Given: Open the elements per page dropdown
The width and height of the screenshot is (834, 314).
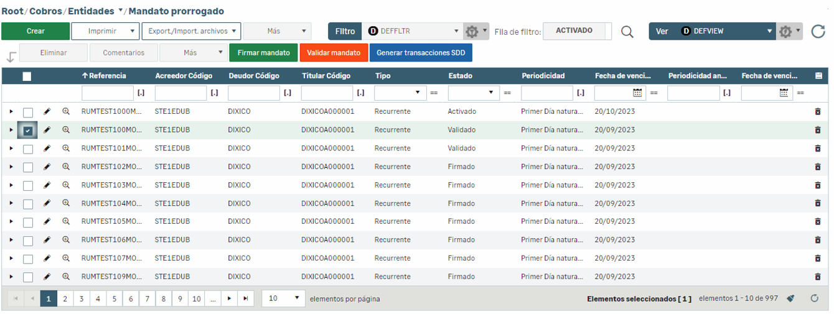Looking at the screenshot, I should pos(283,298).
